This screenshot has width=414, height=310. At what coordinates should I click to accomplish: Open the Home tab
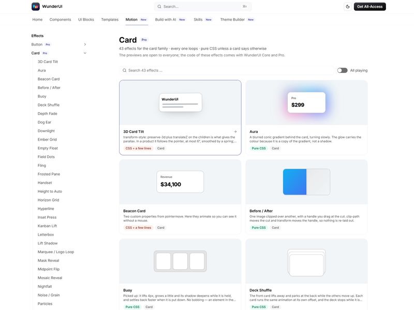pos(37,20)
